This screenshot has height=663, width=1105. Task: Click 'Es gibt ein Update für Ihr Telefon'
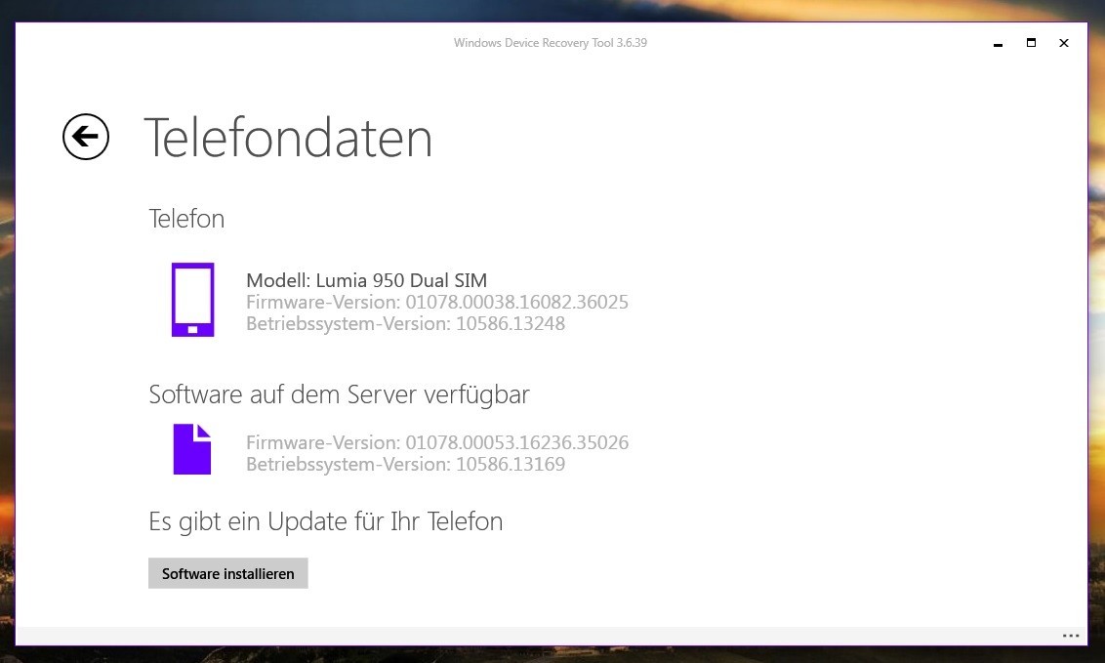coord(326,522)
